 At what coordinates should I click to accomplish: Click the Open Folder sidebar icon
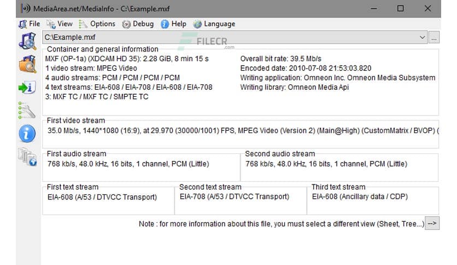point(27,65)
